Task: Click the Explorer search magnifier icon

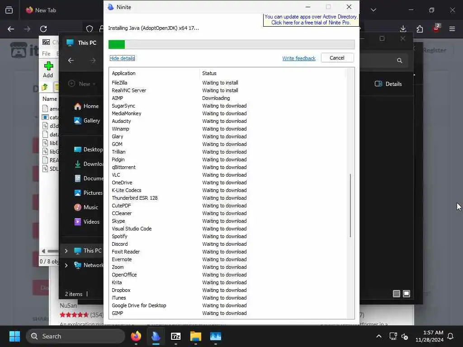Action: point(400,61)
